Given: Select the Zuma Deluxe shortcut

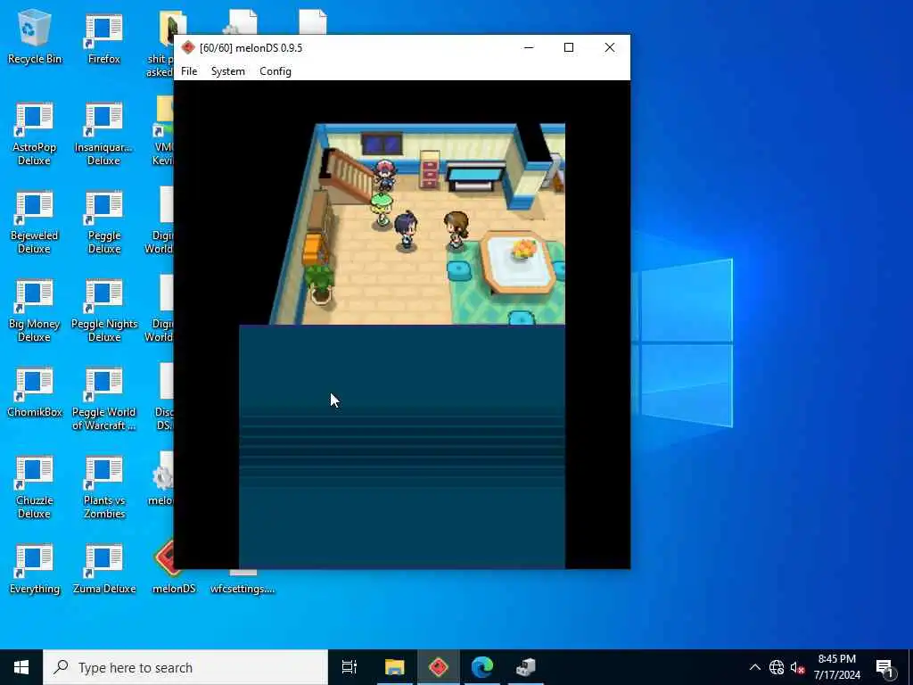Looking at the screenshot, I should 103,569.
